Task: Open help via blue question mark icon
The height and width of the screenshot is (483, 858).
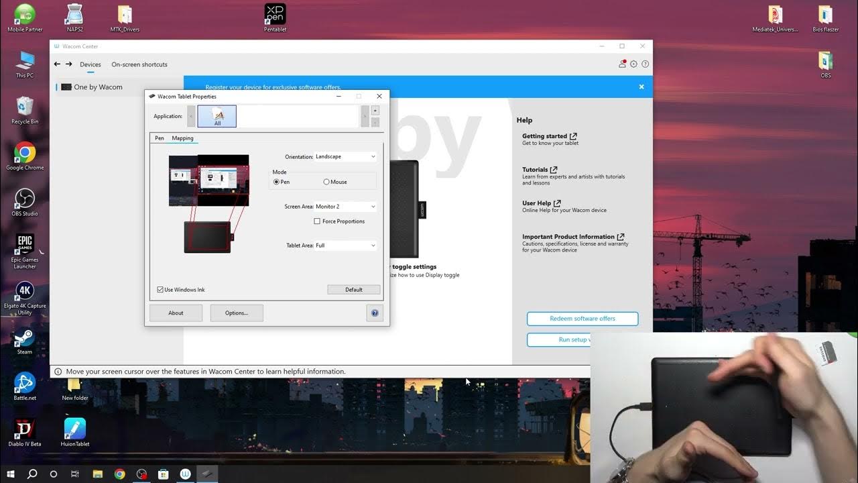Action: click(x=375, y=313)
